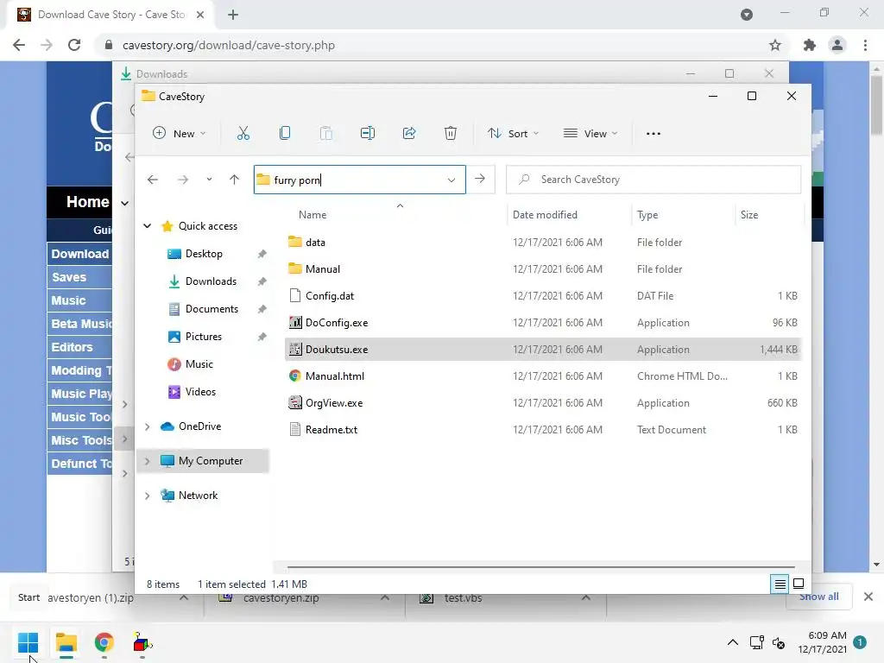Select the Readme.txt file
Viewport: 884px width, 663px height.
coord(542,430)
